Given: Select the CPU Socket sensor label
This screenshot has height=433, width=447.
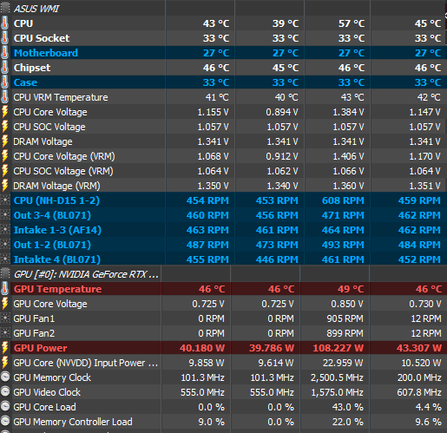Looking at the screenshot, I should pyautogui.click(x=42, y=38).
